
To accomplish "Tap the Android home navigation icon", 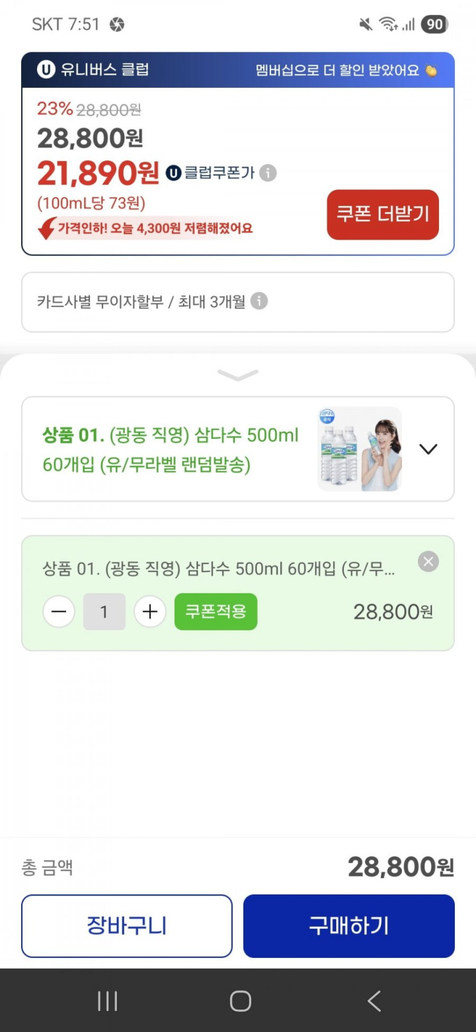I will 240,1001.
